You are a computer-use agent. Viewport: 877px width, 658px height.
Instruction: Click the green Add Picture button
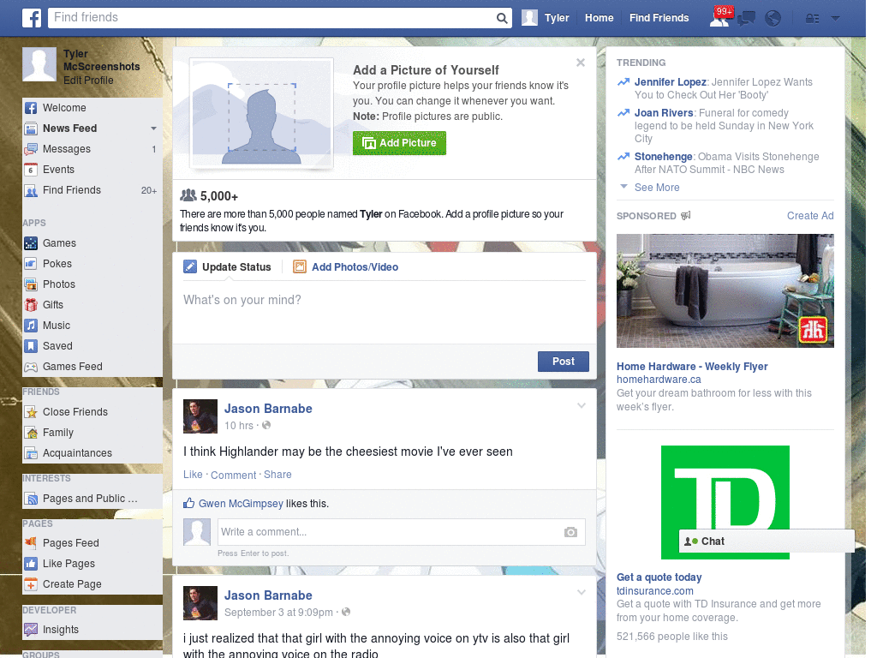399,143
